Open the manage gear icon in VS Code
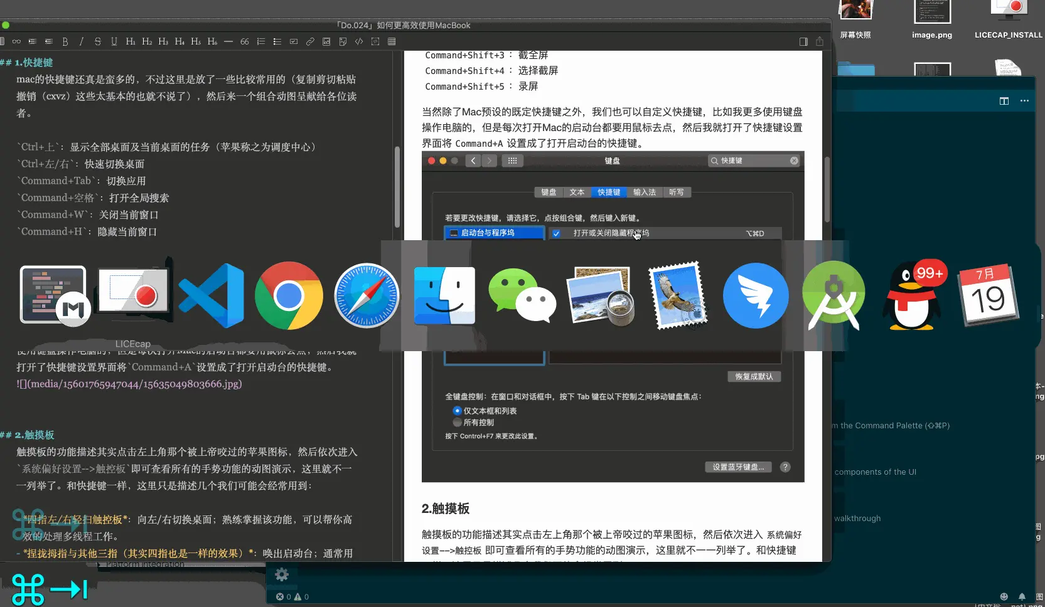 coord(282,574)
